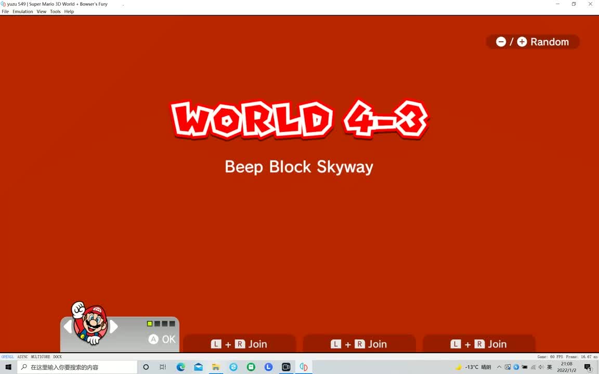Open the green app icon on taskbar

[x=251, y=367]
